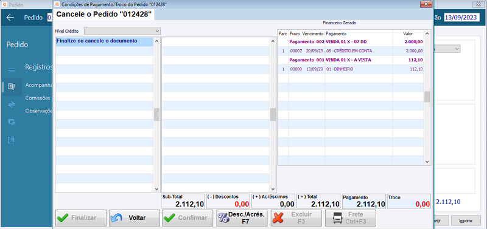Click the Cancele o Pedido "012428" heading
This screenshot has width=487, height=229.
[x=103, y=14]
